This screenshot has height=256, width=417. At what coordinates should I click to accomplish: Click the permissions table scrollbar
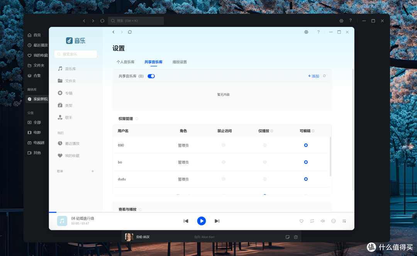pos(331,157)
